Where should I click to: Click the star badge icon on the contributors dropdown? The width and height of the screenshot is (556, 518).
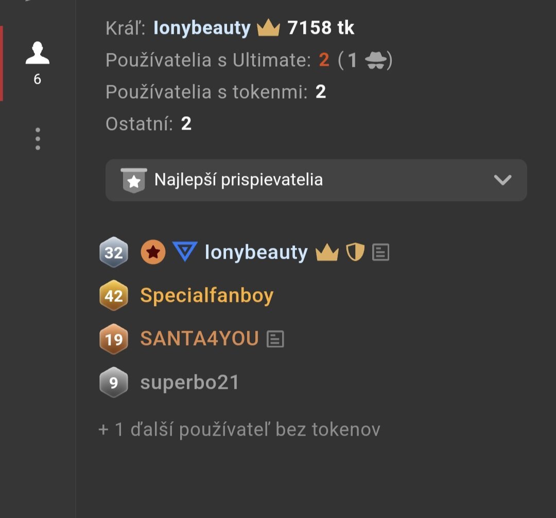134,181
